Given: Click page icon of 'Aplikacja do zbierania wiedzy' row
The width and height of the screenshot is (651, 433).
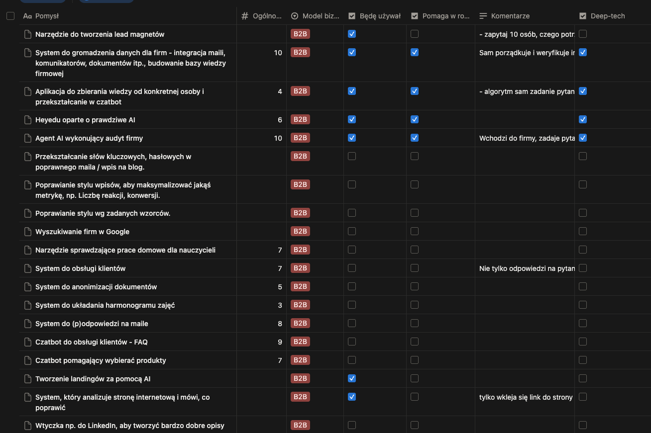Looking at the screenshot, I should pyautogui.click(x=28, y=91).
